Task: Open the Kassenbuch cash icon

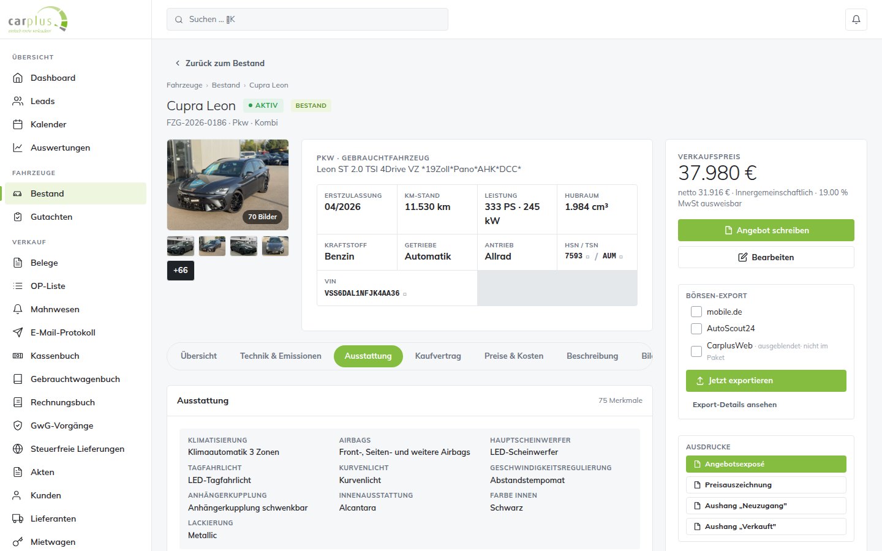Action: [18, 356]
